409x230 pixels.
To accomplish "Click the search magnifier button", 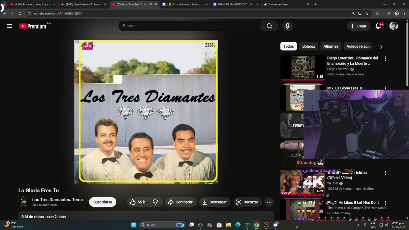I will tap(269, 26).
